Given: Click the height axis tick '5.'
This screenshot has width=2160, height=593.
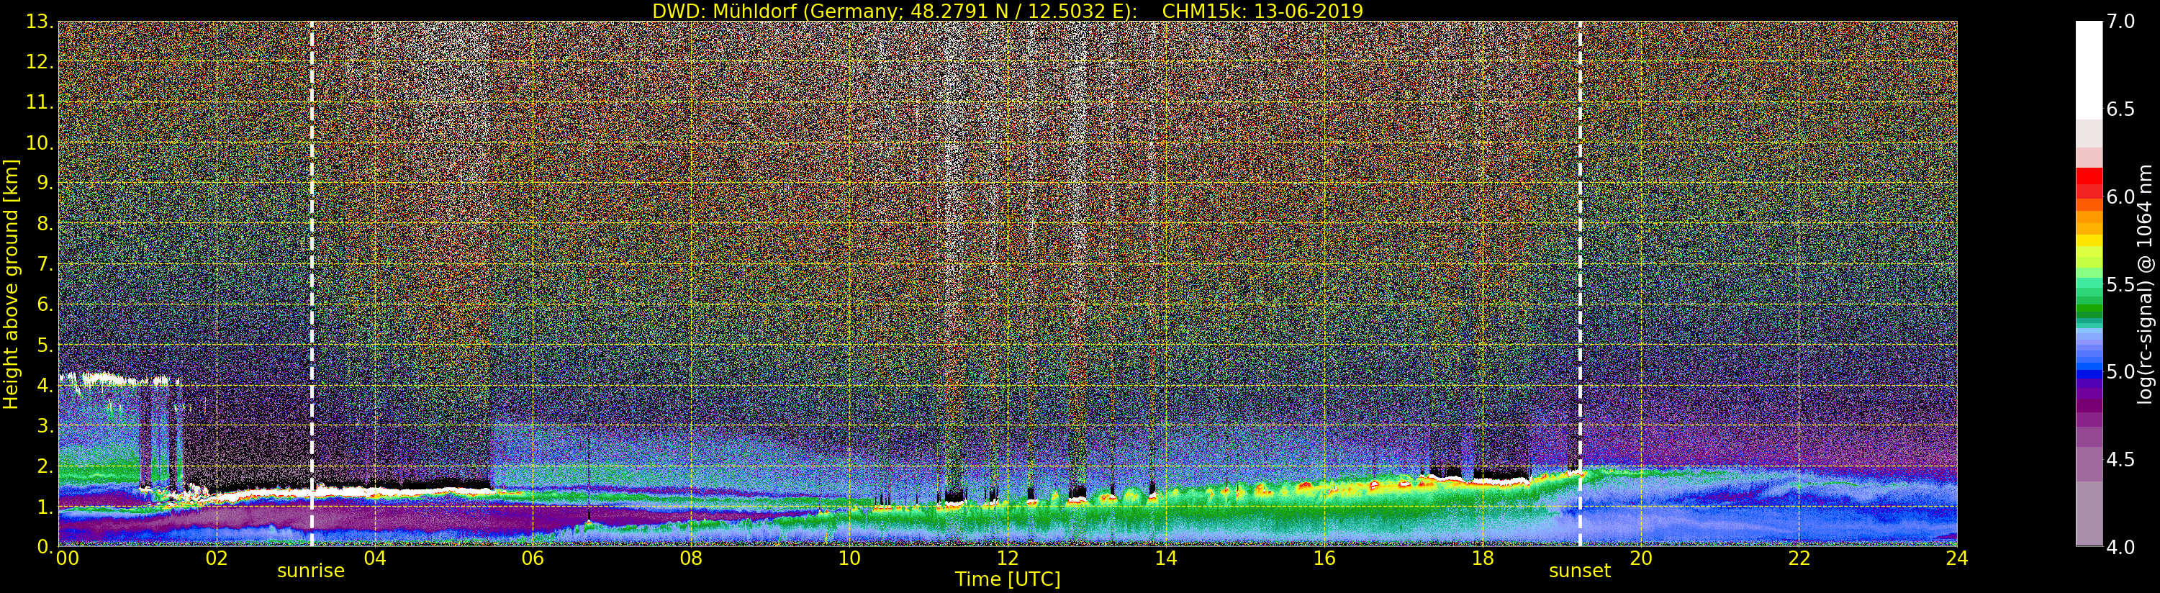Looking at the screenshot, I should click(x=45, y=345).
